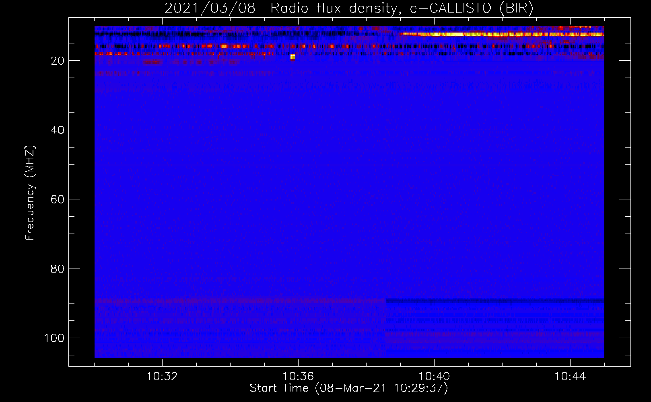
Task: Click the bright yellow emission band after 10:39
Action: 502,35
